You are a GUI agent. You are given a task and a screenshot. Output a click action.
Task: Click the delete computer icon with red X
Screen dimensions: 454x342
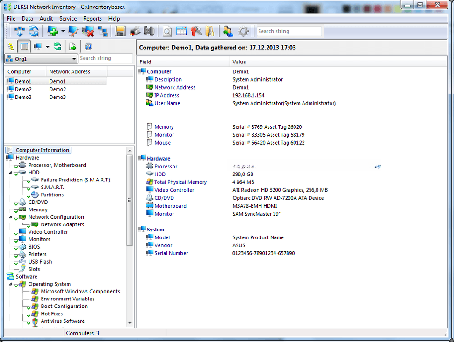[88, 31]
